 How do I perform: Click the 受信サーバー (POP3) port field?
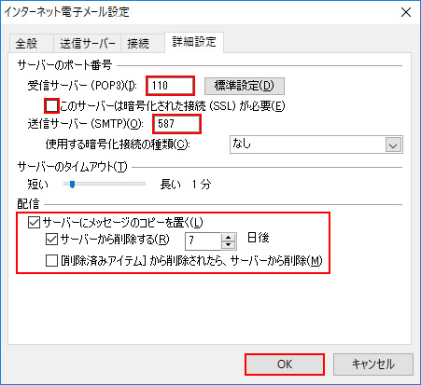170,86
